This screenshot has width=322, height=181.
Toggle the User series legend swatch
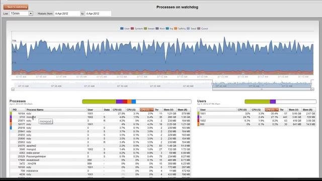[122, 29]
